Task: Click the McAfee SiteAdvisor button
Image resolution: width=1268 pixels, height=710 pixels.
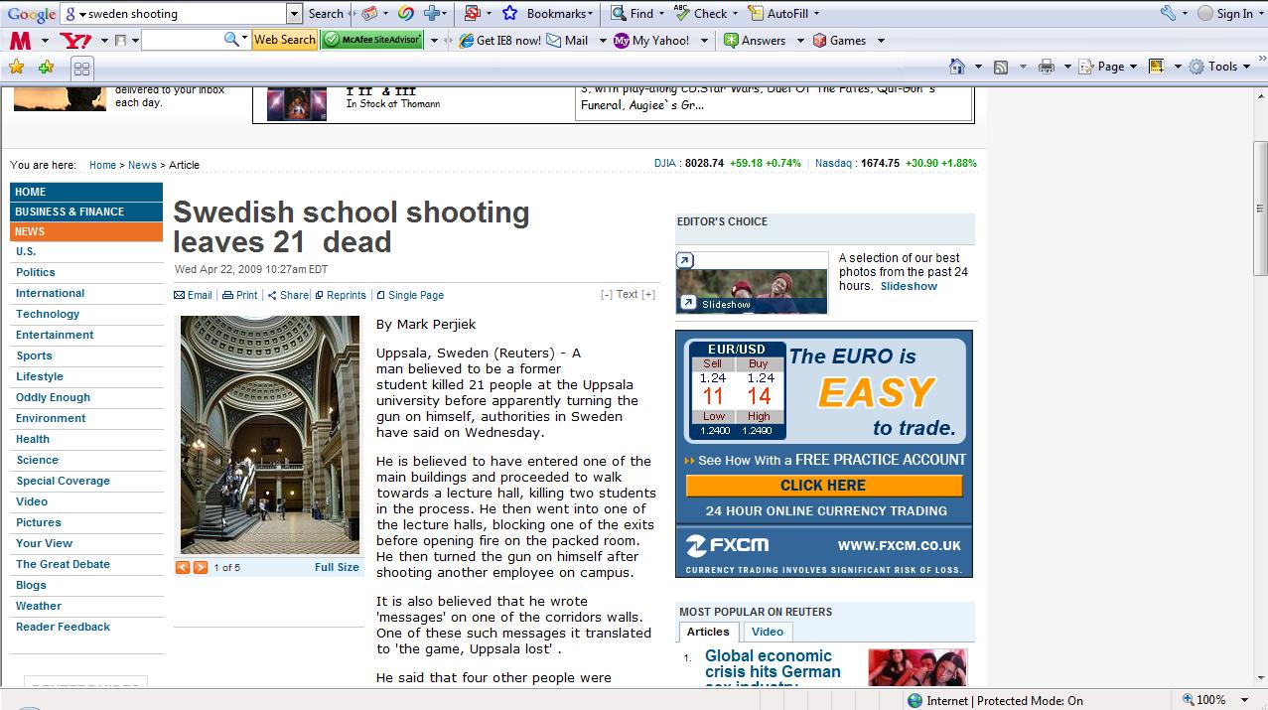Action: [370, 40]
